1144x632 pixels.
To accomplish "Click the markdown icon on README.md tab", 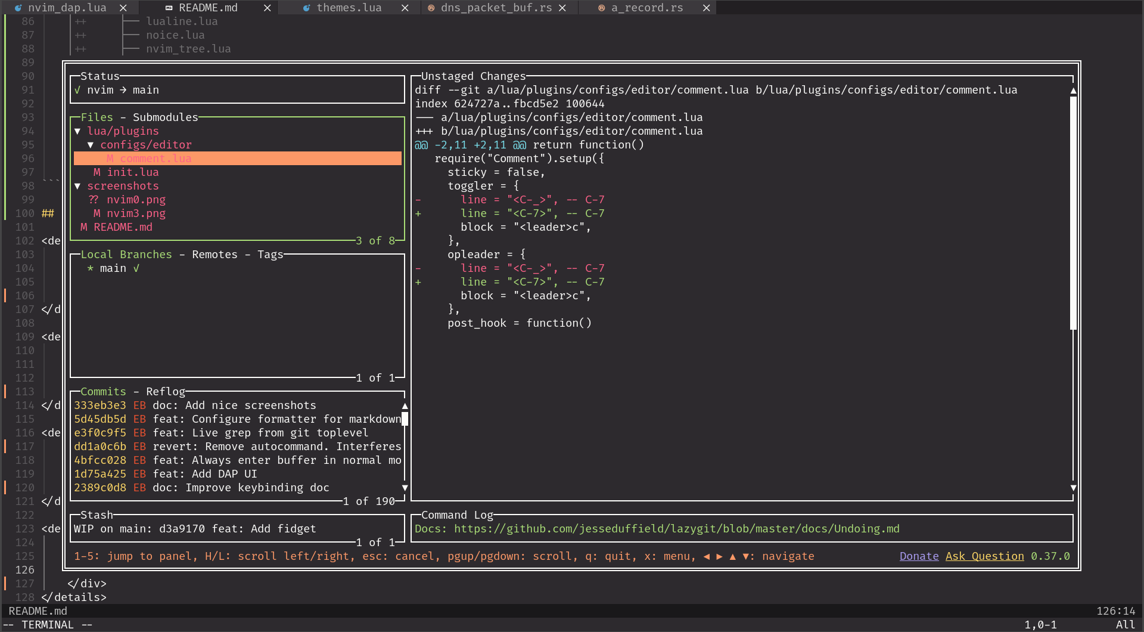I will [x=169, y=8].
